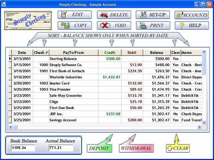This screenshot has width=214, height=160.
Task: Click the "Direct Depos" memo cell
Action: [x=191, y=77]
